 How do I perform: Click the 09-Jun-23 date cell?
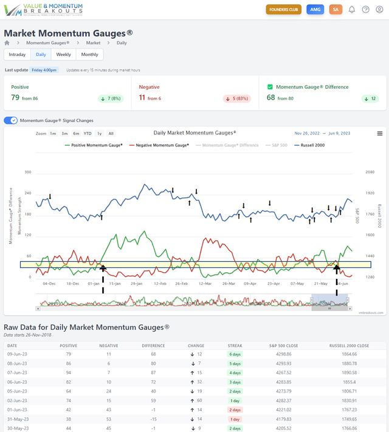tap(17, 354)
